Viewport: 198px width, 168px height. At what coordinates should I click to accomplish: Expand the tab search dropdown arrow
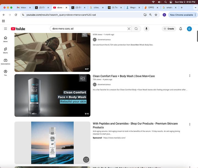click(195, 8)
